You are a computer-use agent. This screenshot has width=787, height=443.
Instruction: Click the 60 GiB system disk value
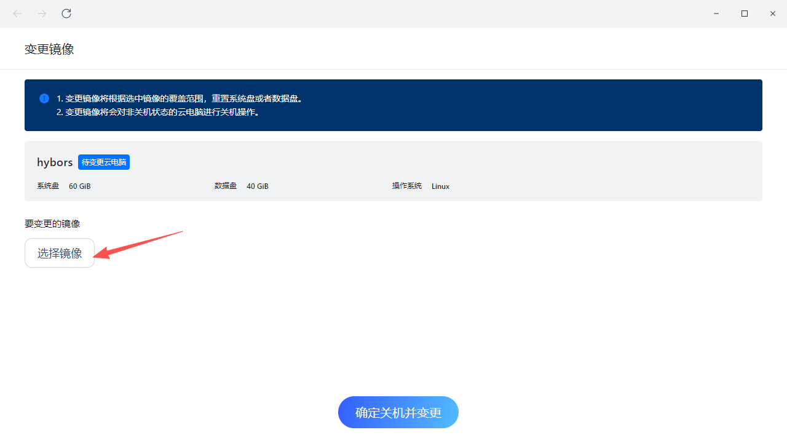coord(80,186)
